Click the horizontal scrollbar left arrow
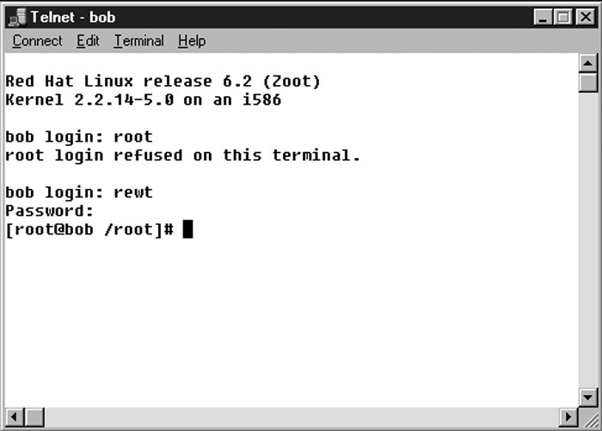 pyautogui.click(x=15, y=416)
